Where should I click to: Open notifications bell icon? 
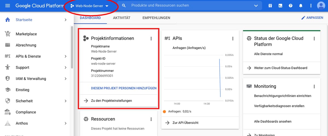(301, 6)
